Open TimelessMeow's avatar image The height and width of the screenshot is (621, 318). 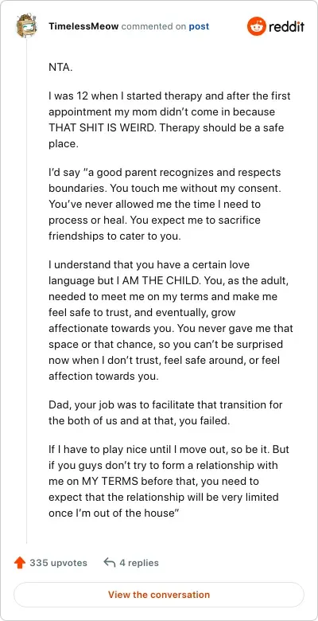click(26, 25)
